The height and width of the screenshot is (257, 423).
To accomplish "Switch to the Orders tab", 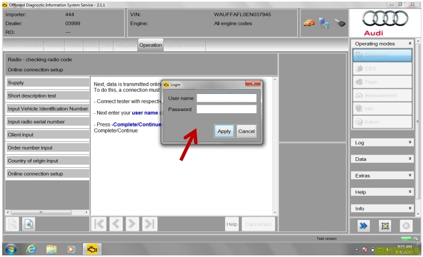I will 74,45.
